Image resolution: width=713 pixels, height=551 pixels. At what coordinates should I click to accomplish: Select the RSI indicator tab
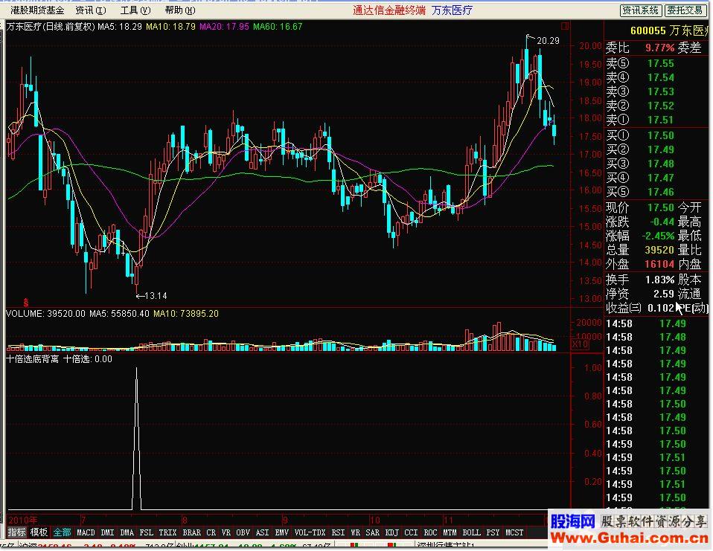[x=338, y=532]
